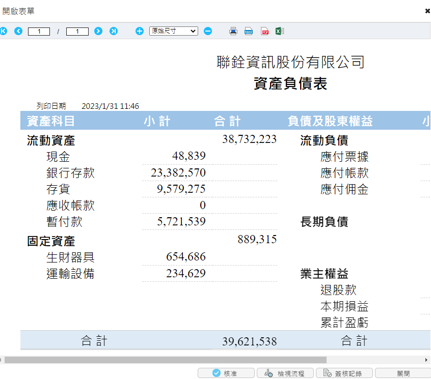Select the 業主權益 heading
431x379 pixels.
pos(324,274)
